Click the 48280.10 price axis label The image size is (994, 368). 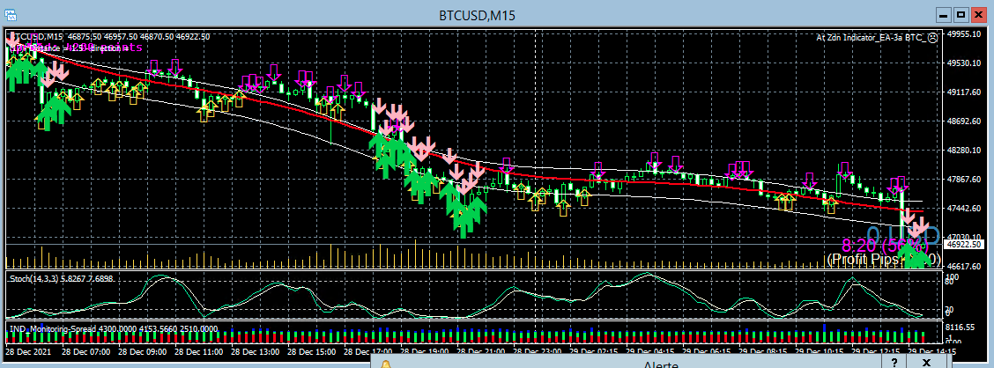point(963,151)
